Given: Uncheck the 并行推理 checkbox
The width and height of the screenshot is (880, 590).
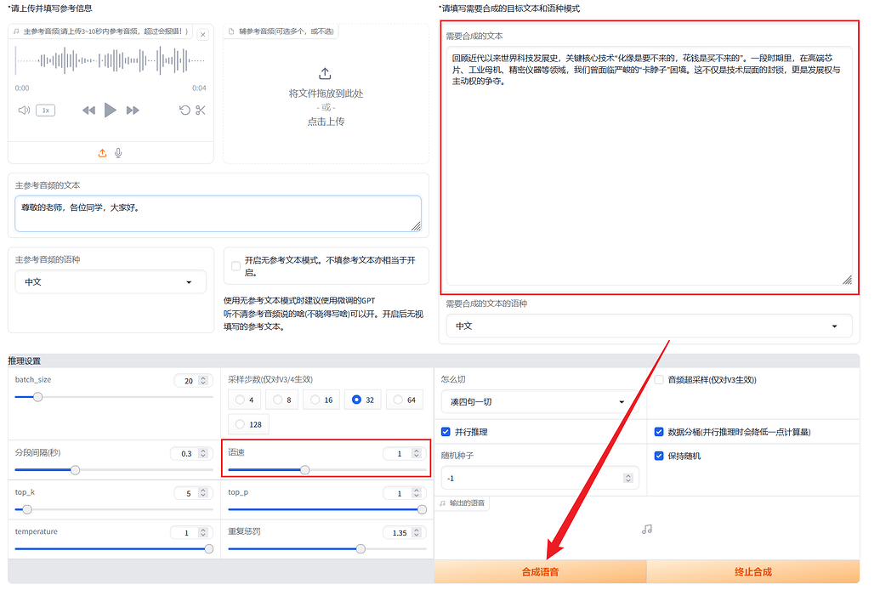Looking at the screenshot, I should pyautogui.click(x=446, y=432).
